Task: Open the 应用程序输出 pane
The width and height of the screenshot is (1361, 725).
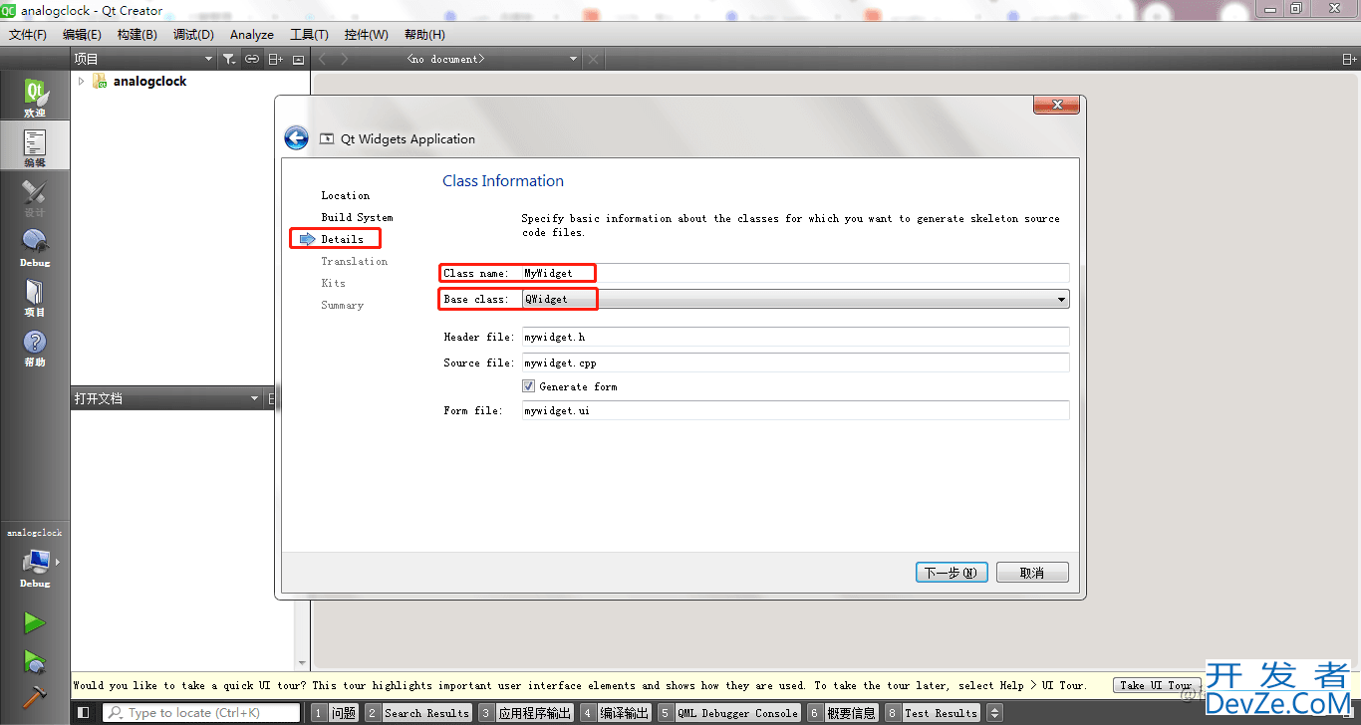Action: (525, 712)
